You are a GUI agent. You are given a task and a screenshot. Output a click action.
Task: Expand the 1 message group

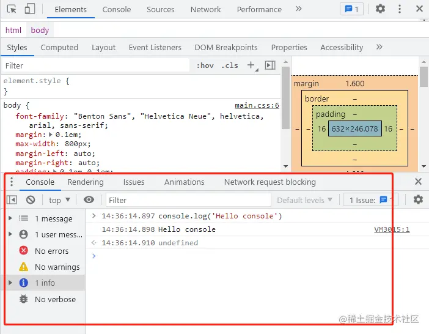(x=10, y=218)
